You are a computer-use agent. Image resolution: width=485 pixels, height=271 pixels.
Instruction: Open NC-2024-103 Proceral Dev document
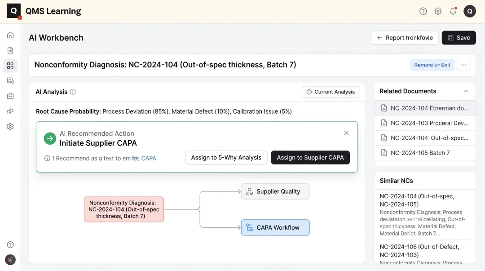click(x=425, y=123)
